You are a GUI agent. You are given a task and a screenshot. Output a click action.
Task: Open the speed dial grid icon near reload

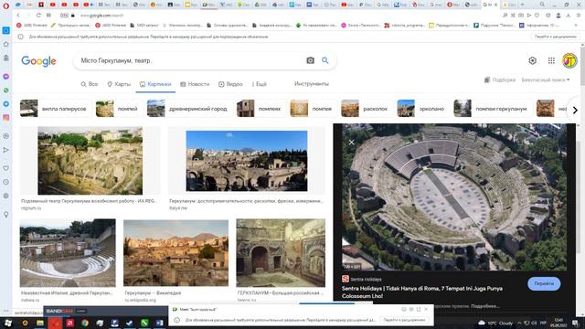point(48,16)
